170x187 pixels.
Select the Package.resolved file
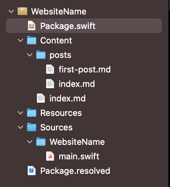[x=75, y=171]
